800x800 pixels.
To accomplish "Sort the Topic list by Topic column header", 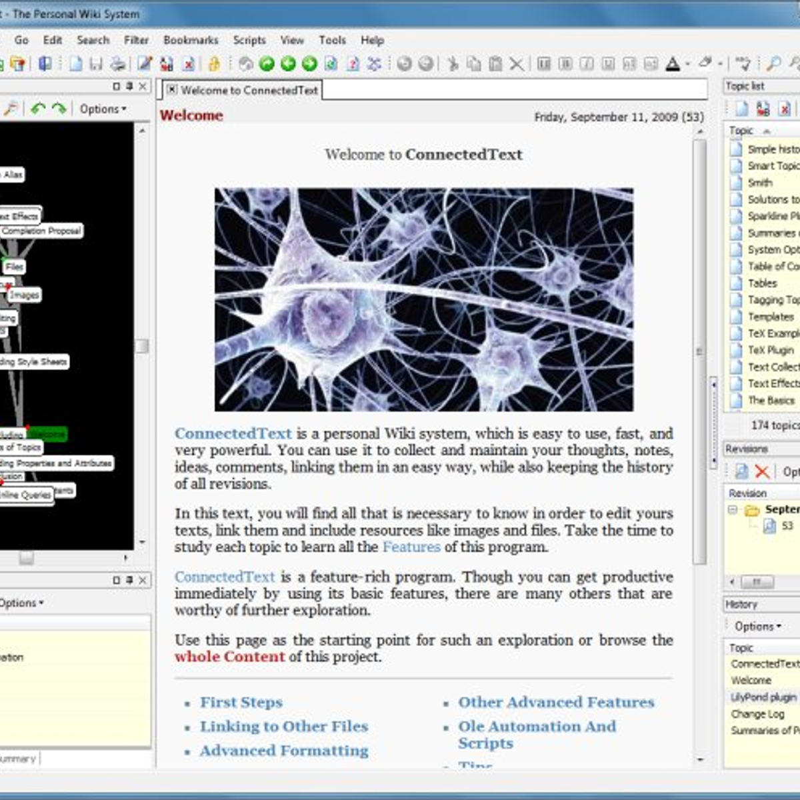I will click(x=762, y=131).
